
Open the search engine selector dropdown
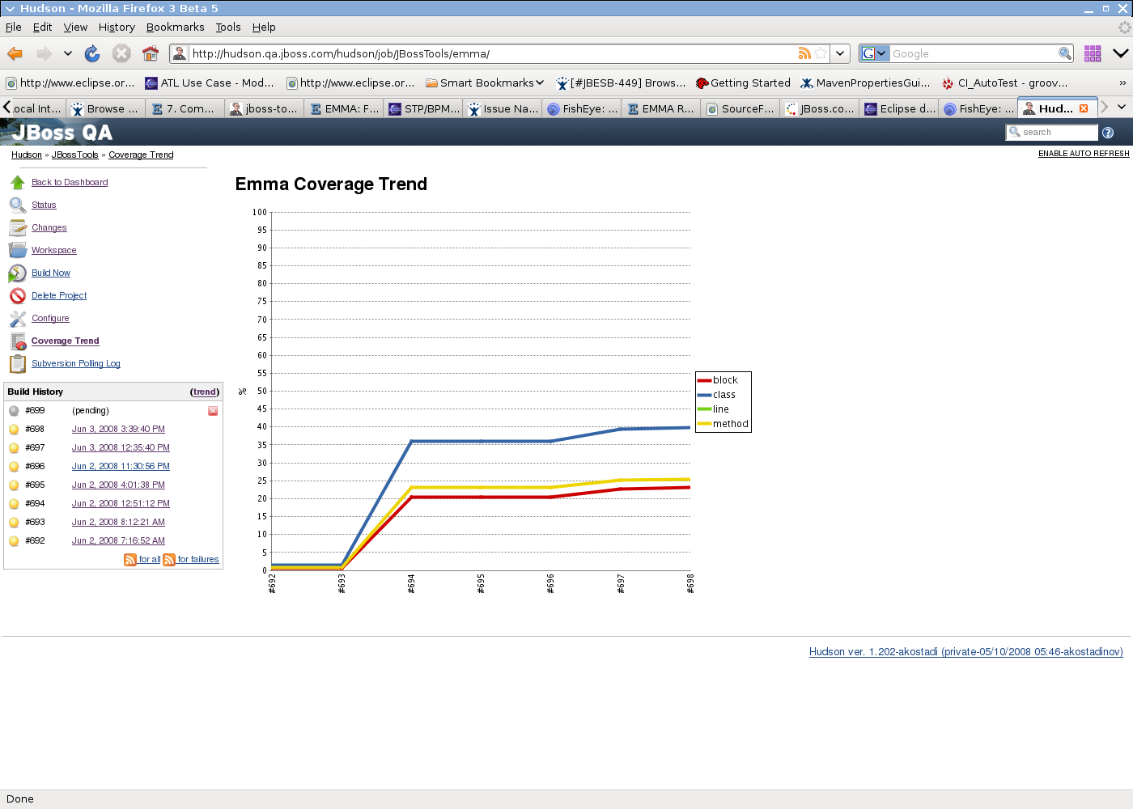click(874, 53)
